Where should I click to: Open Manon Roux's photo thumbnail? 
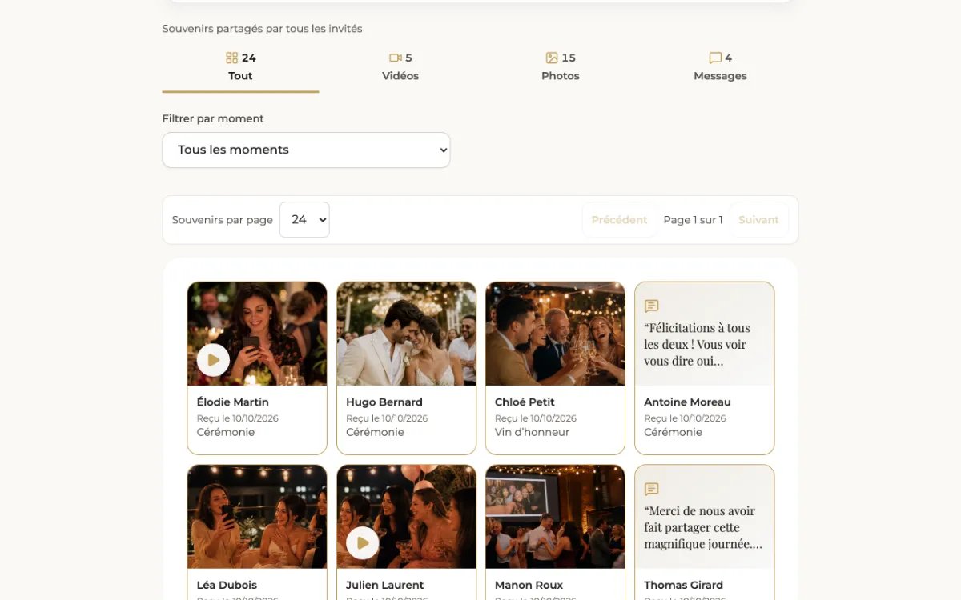[556, 517]
